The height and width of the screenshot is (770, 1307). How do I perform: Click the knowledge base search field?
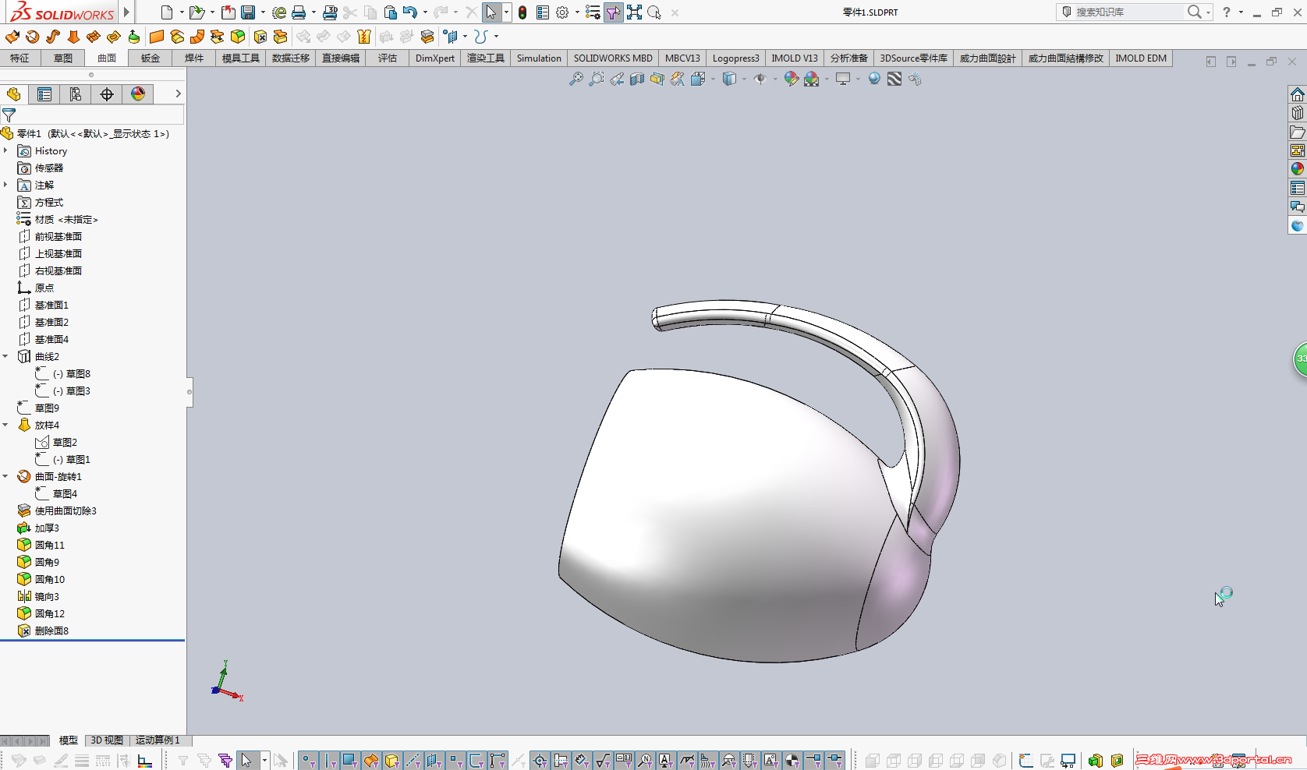[x=1128, y=12]
